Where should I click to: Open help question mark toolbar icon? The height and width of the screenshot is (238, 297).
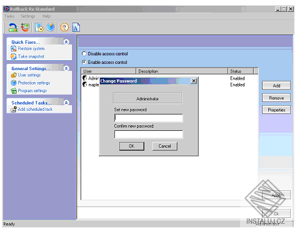pos(64,28)
